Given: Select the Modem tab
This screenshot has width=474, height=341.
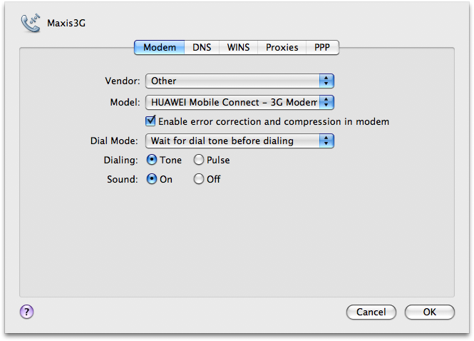Looking at the screenshot, I should 160,48.
